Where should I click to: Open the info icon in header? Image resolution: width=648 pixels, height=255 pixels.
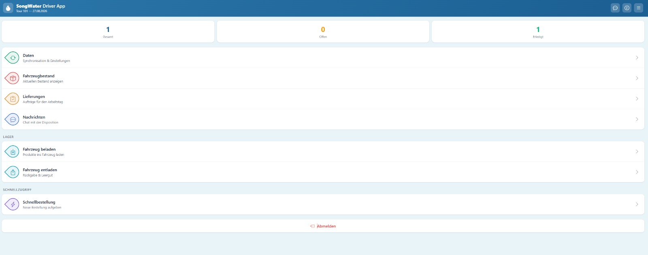point(627,8)
